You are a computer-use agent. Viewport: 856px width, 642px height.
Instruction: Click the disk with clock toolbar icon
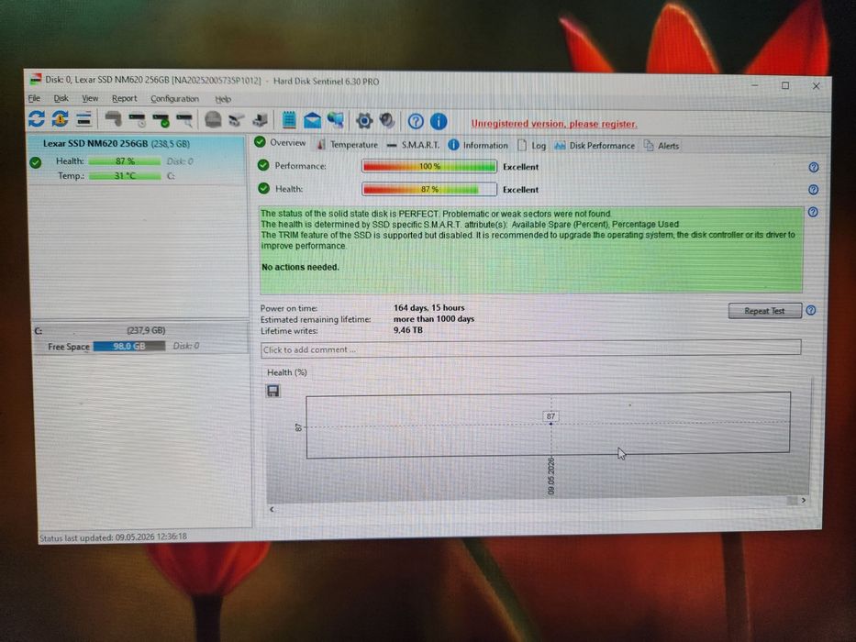[x=137, y=119]
